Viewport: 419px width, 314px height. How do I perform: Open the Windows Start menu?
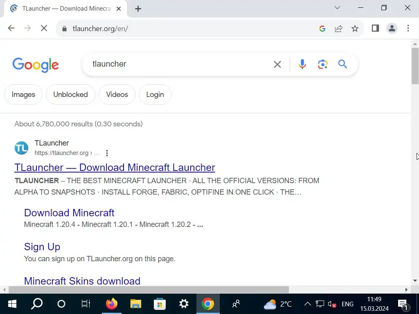point(12,304)
